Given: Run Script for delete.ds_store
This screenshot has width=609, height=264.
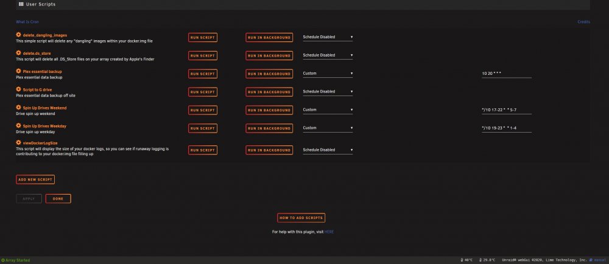Looking at the screenshot, I should [x=203, y=55].
